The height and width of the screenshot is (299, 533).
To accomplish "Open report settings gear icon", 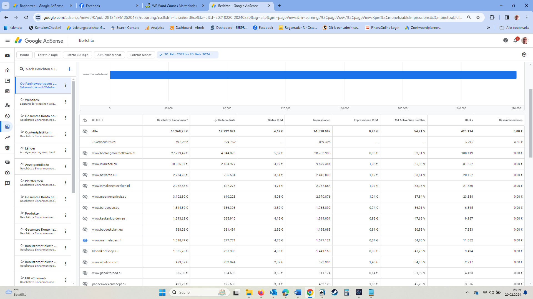I will pos(524,55).
